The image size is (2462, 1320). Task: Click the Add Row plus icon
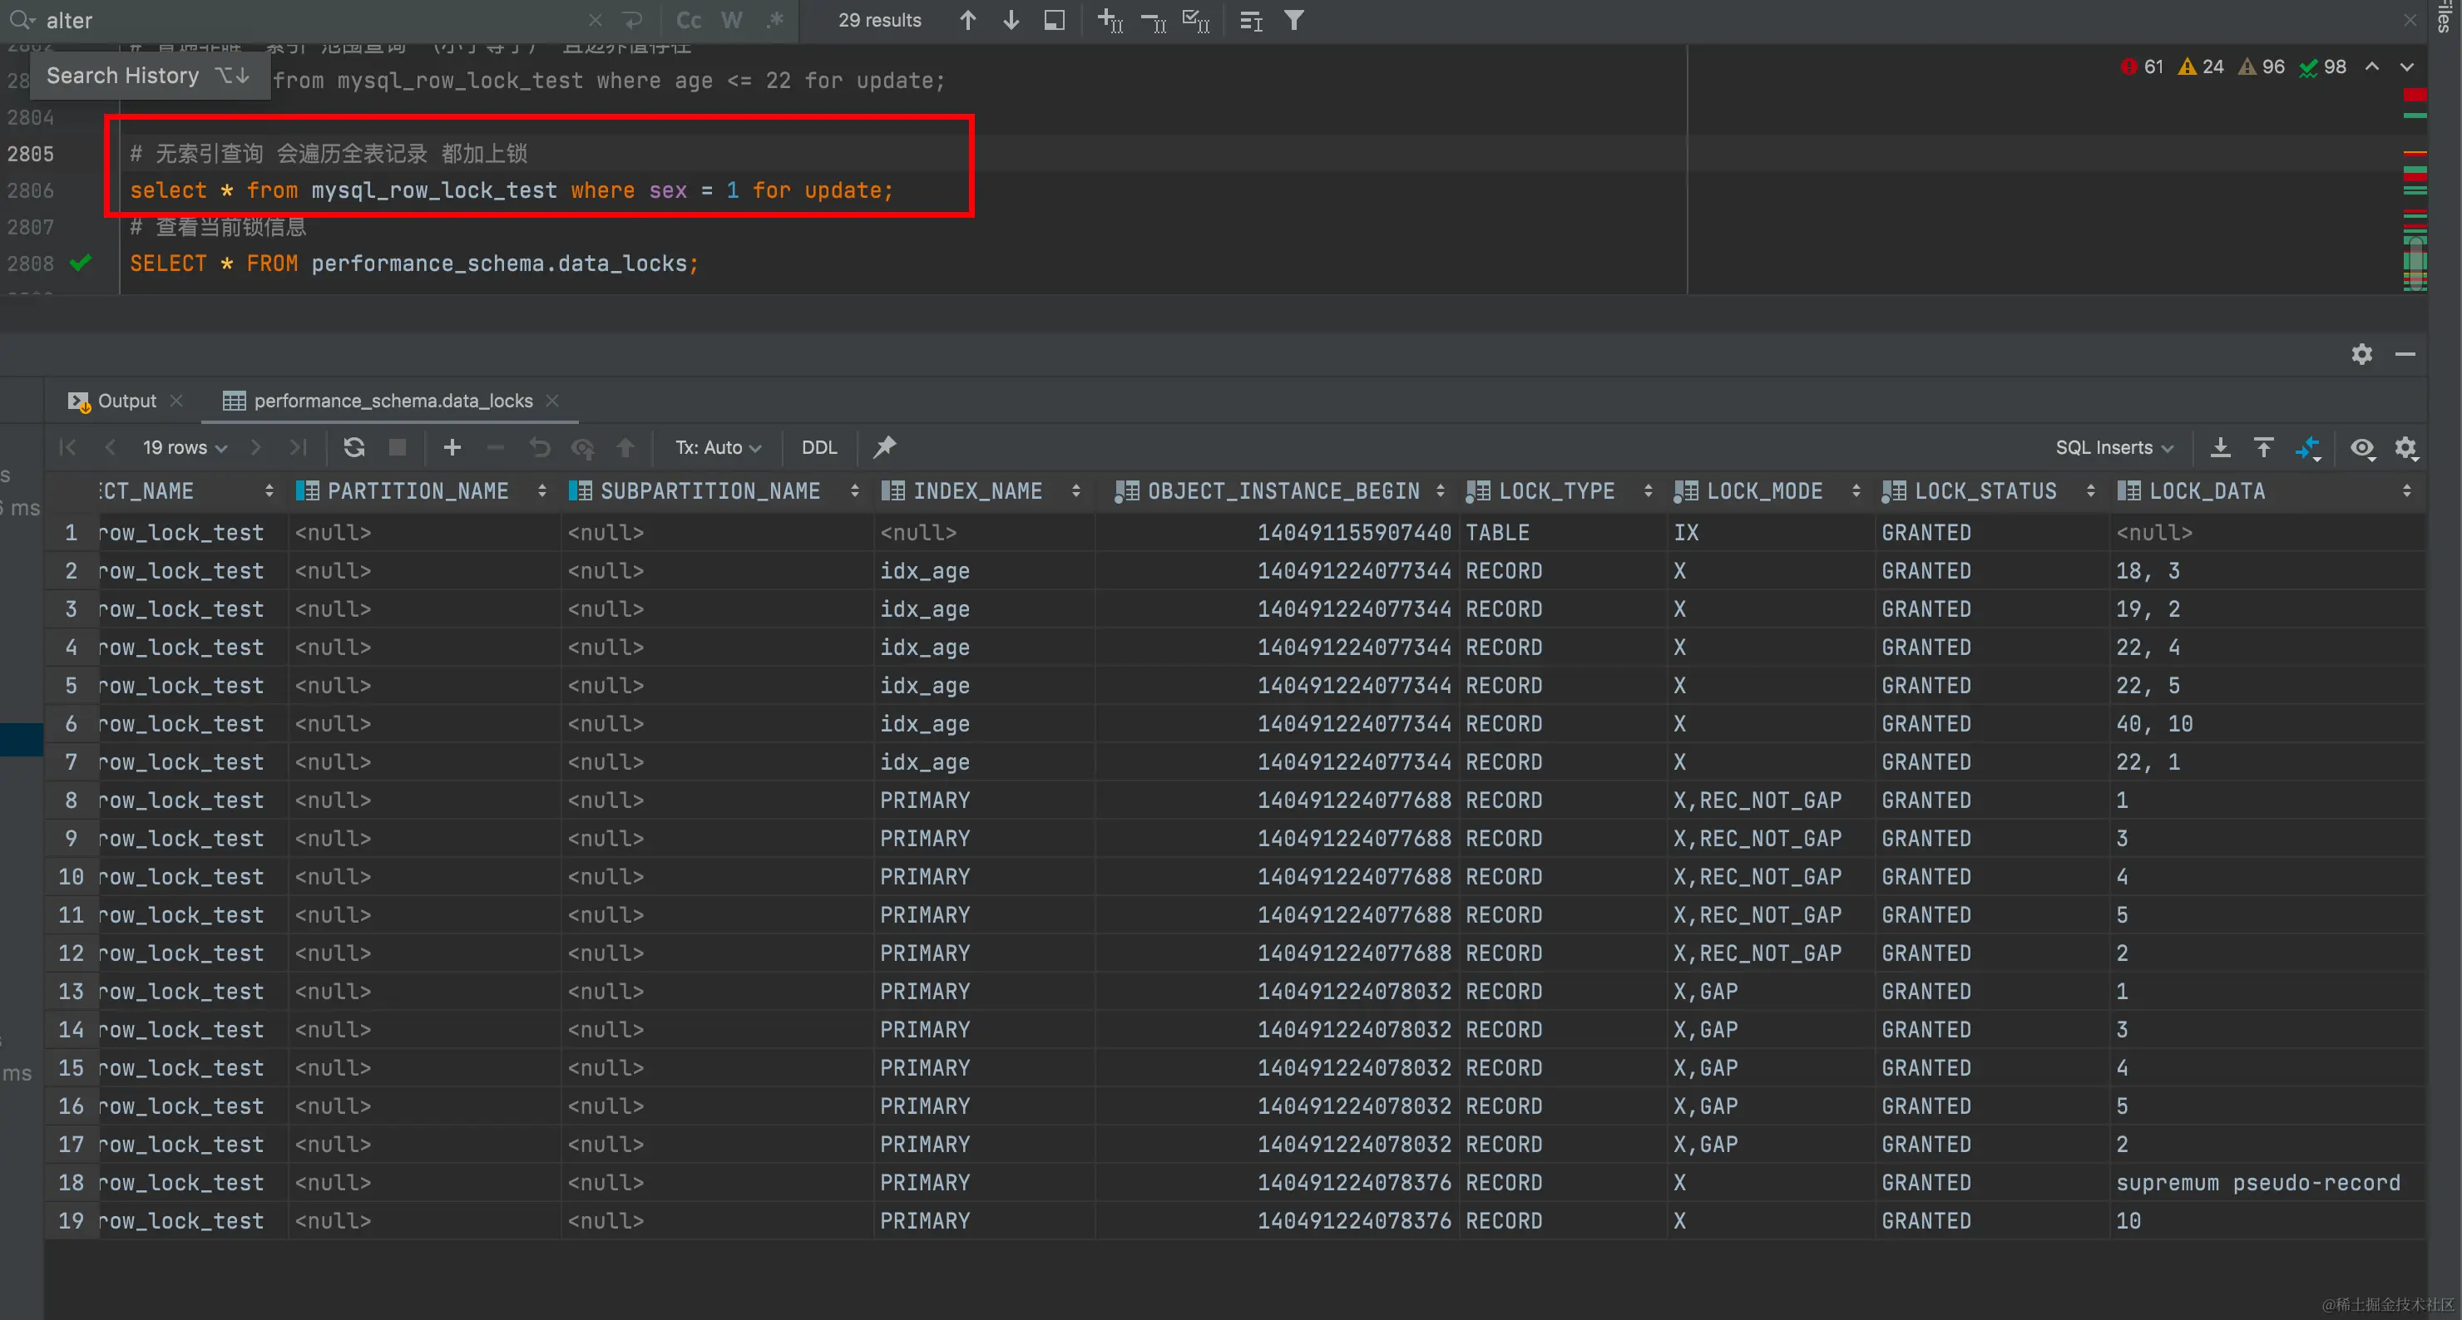pyautogui.click(x=452, y=447)
